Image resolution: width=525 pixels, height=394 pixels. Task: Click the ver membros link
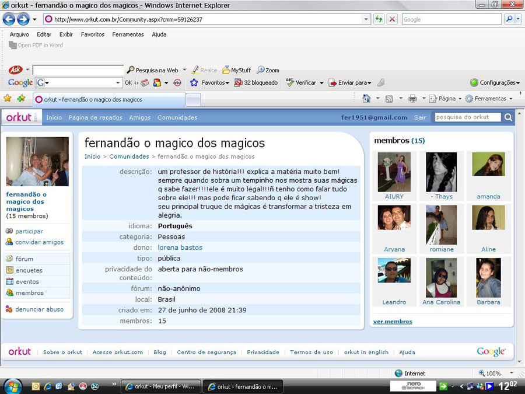(393, 322)
